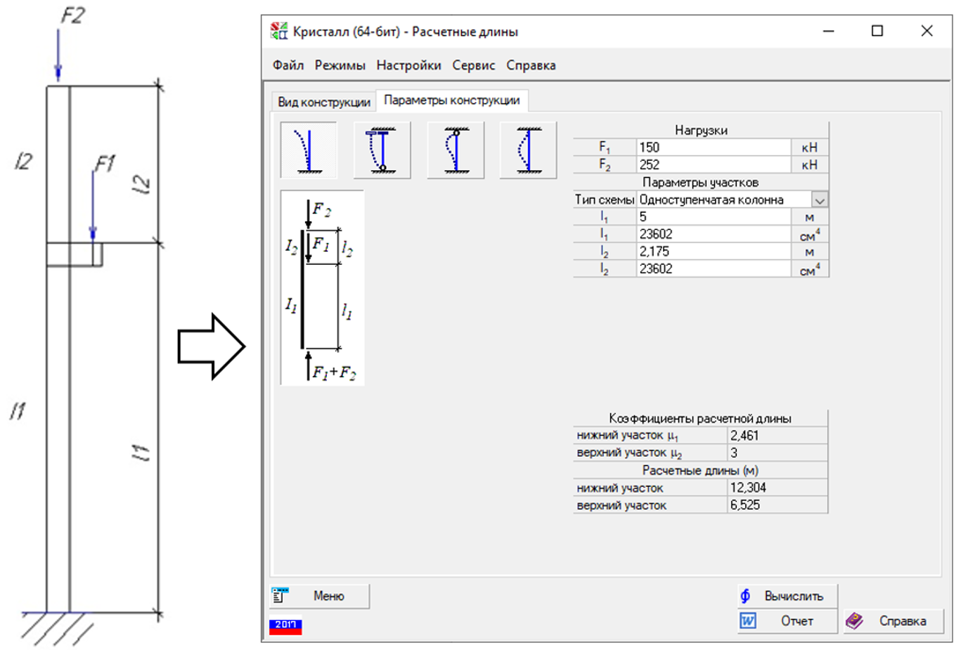Click the Word icon on Отчет button

coord(748,621)
